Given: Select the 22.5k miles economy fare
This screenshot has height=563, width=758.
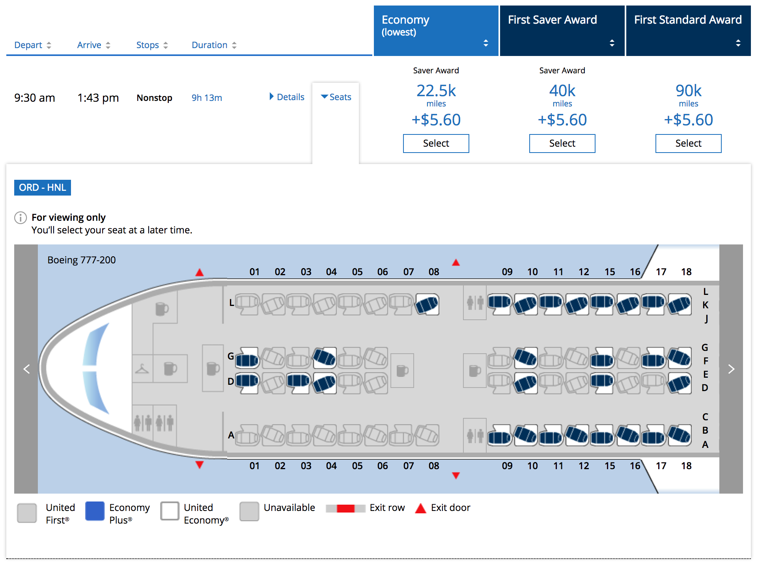Looking at the screenshot, I should [436, 143].
